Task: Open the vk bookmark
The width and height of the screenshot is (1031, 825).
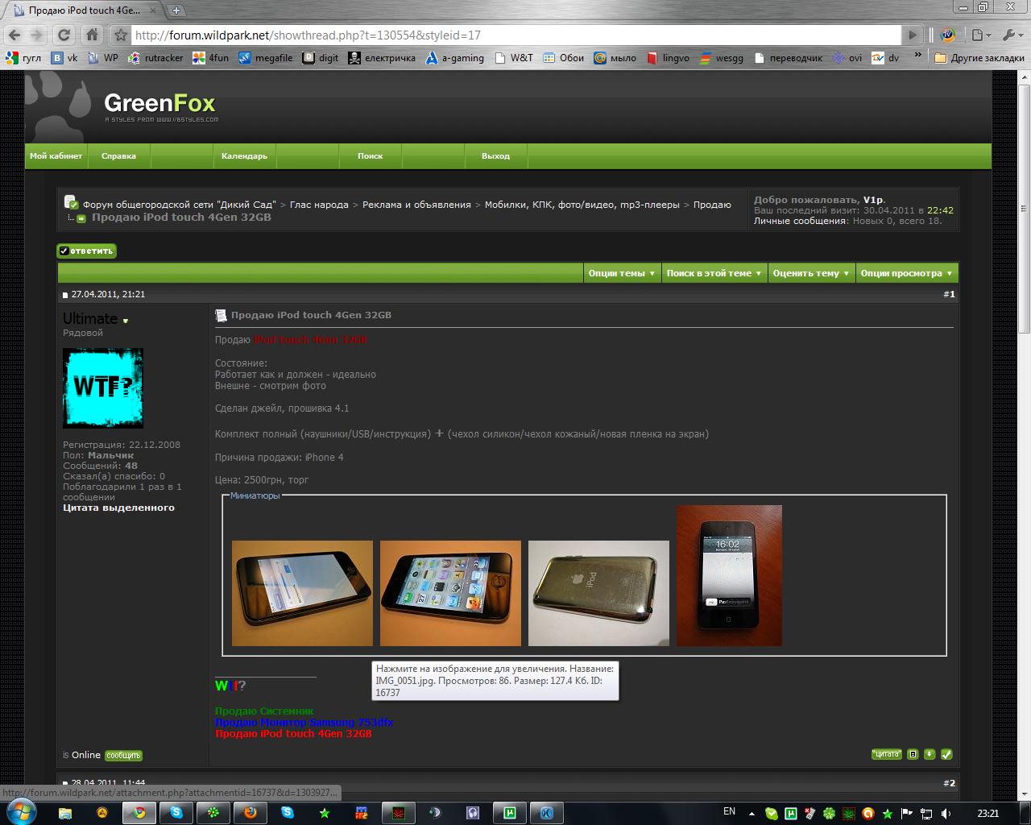Action: point(64,58)
